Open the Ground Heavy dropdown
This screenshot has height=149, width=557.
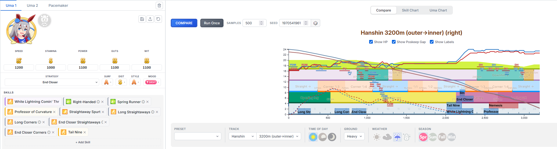(x=354, y=136)
